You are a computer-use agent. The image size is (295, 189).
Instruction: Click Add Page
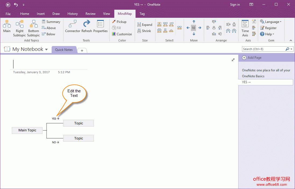pos(252,58)
